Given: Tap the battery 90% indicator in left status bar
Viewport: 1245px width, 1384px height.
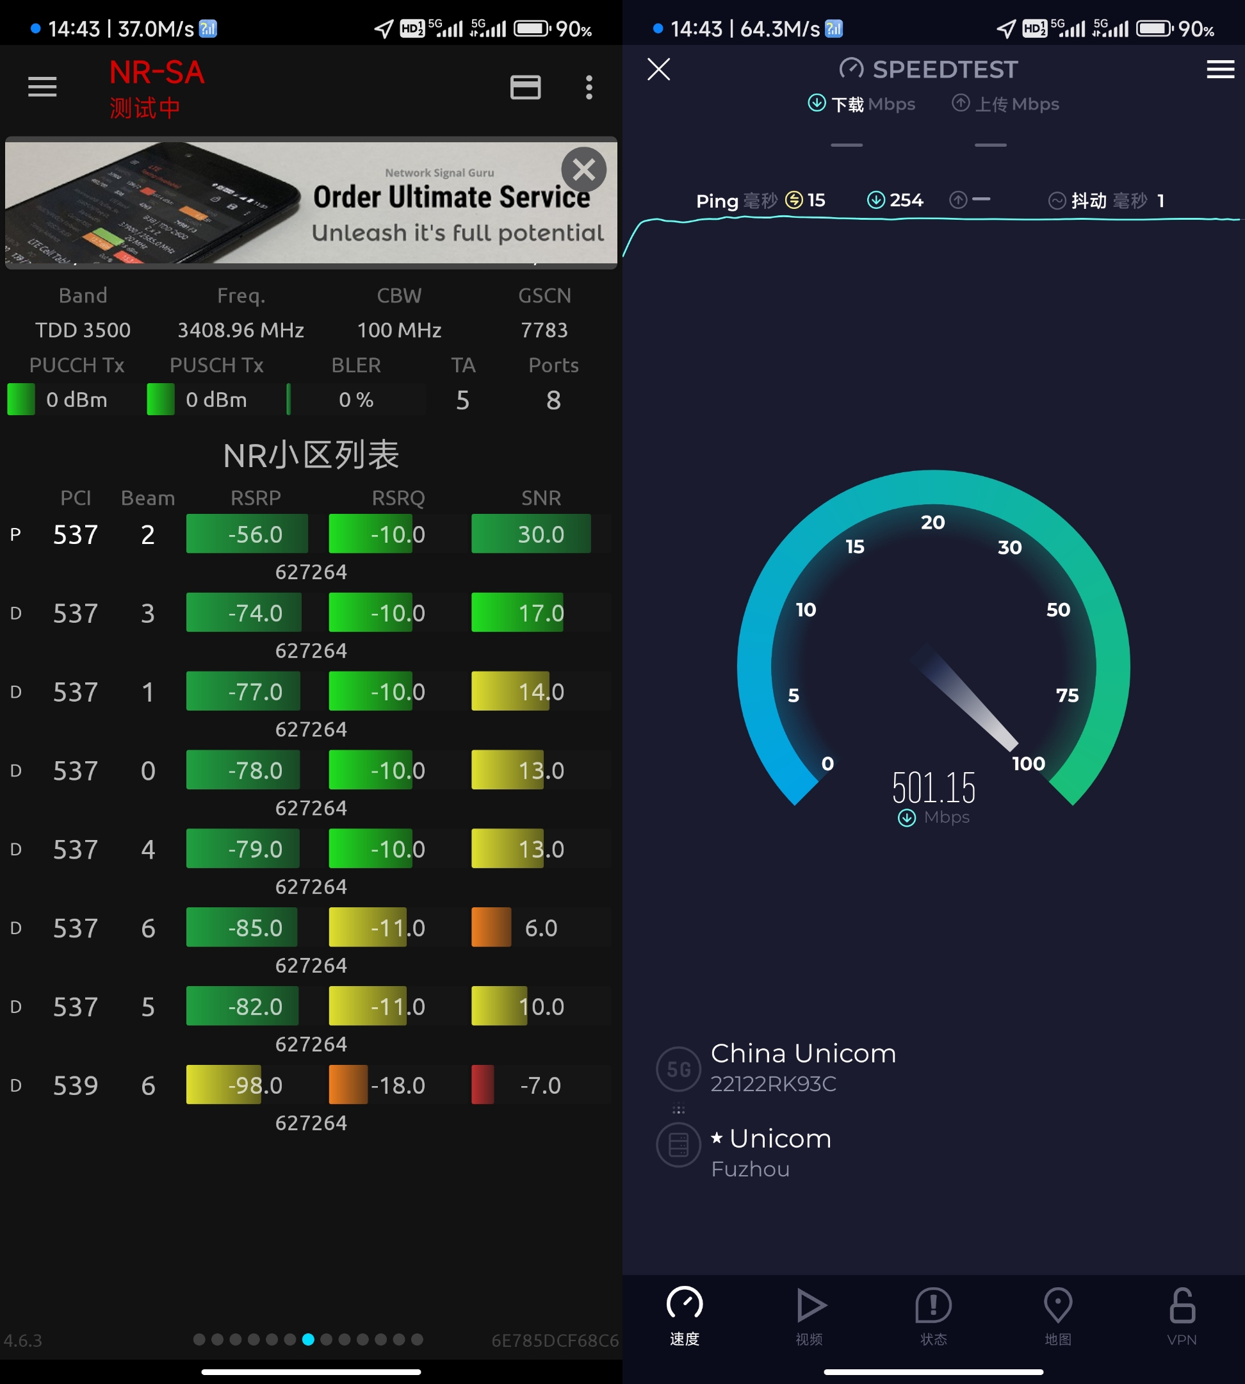Looking at the screenshot, I should (553, 29).
